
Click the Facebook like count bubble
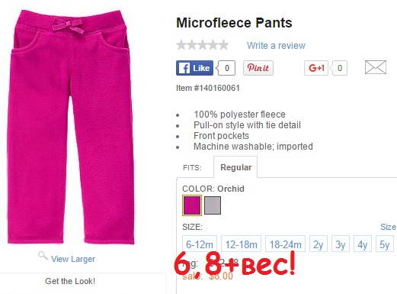[226, 68]
